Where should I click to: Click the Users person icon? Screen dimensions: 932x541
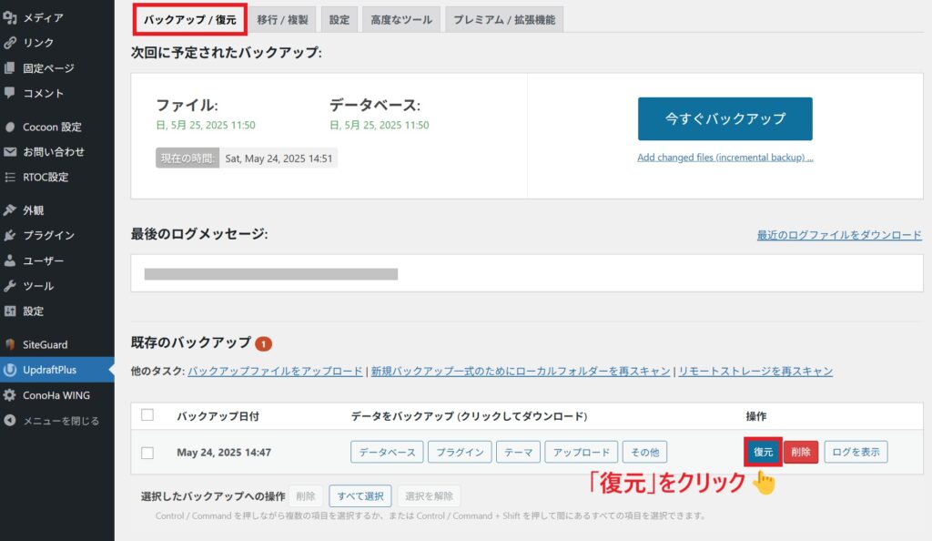coord(10,261)
